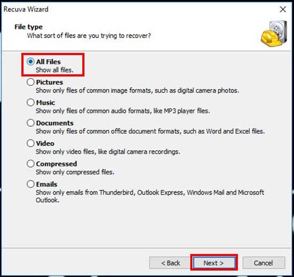Click the description mentioning Word and Excel files
294x277 pixels.
150,131
